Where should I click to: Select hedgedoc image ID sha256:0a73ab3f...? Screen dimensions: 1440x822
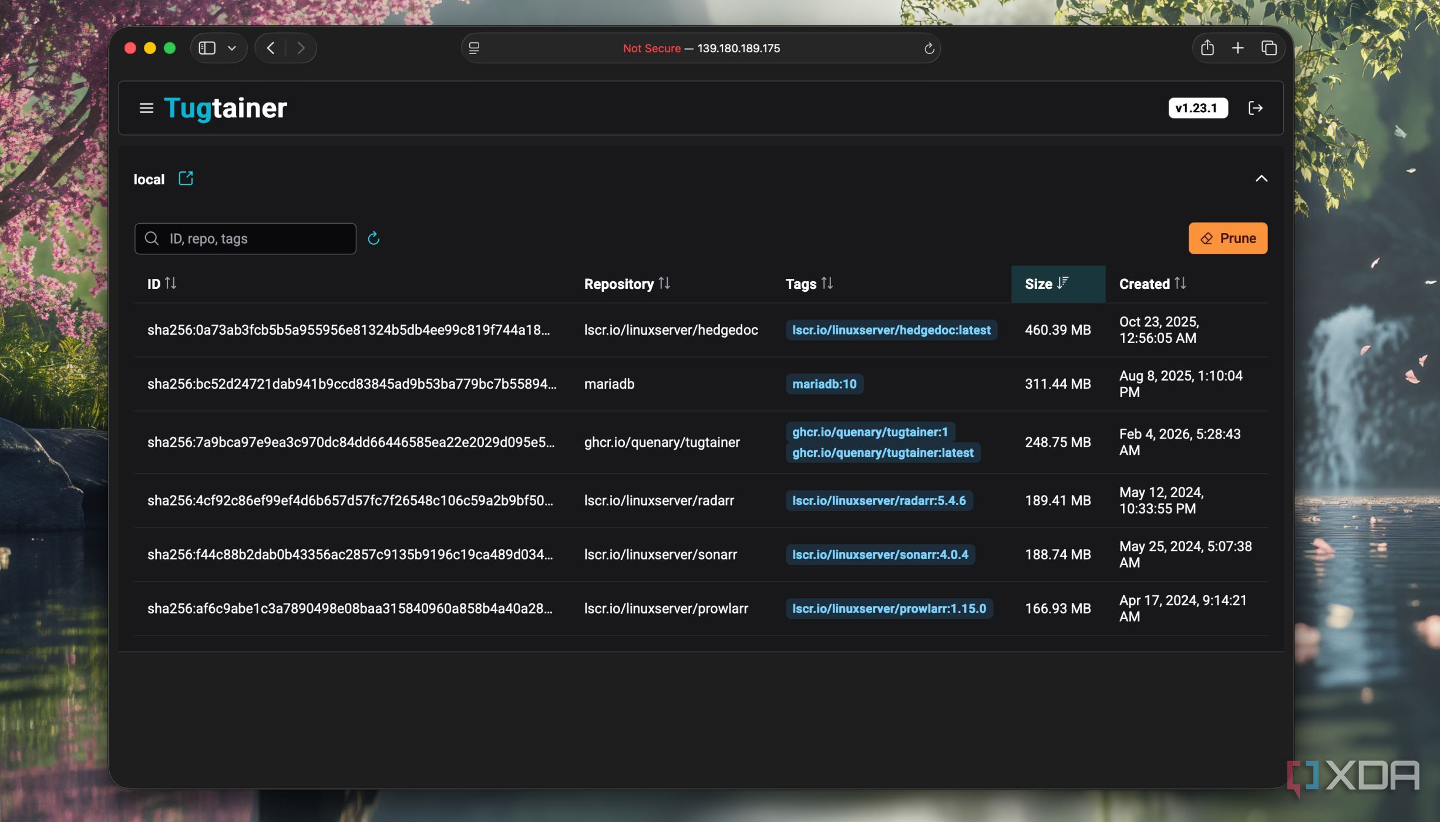(349, 330)
